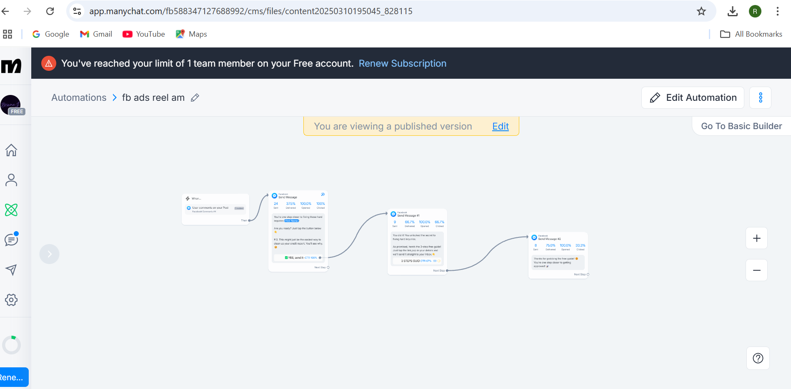Select the Automations breadcrumb item
Viewport: 791px width, 389px height.
tap(79, 97)
